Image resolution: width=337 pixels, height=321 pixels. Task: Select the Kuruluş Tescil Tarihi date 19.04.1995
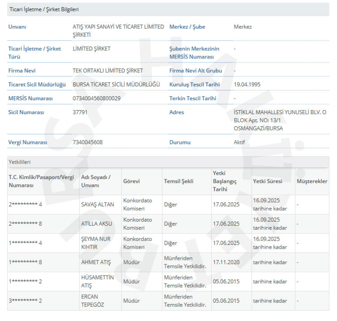coord(247,84)
